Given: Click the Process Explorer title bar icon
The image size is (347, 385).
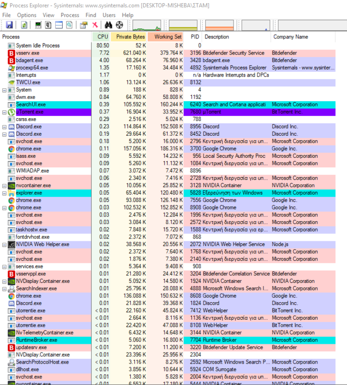Looking at the screenshot, I should coord(4,5).
